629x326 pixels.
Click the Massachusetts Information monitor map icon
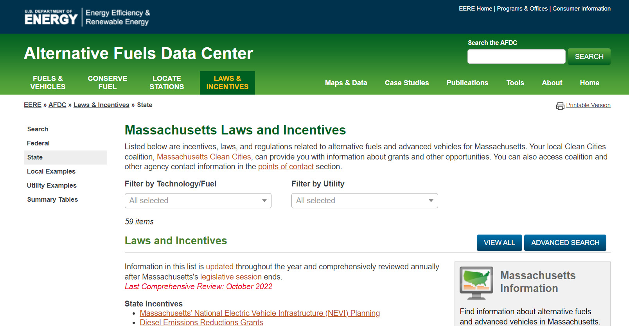[x=476, y=283]
